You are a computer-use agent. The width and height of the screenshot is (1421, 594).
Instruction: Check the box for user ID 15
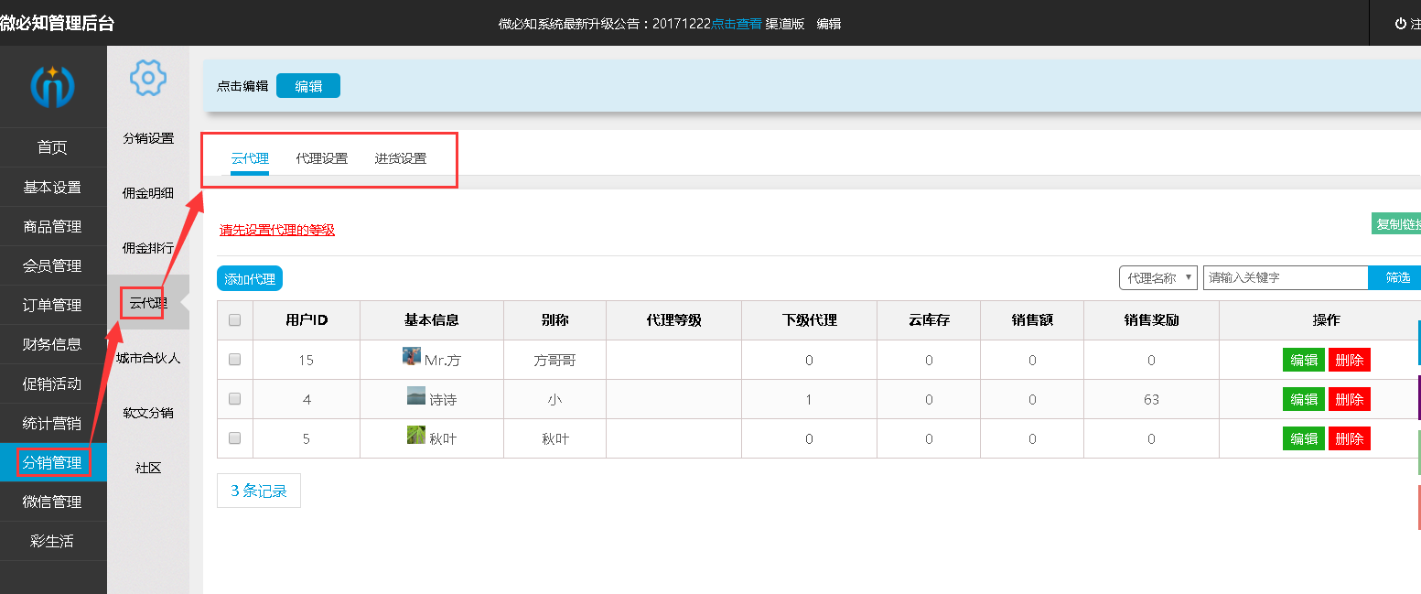(234, 360)
